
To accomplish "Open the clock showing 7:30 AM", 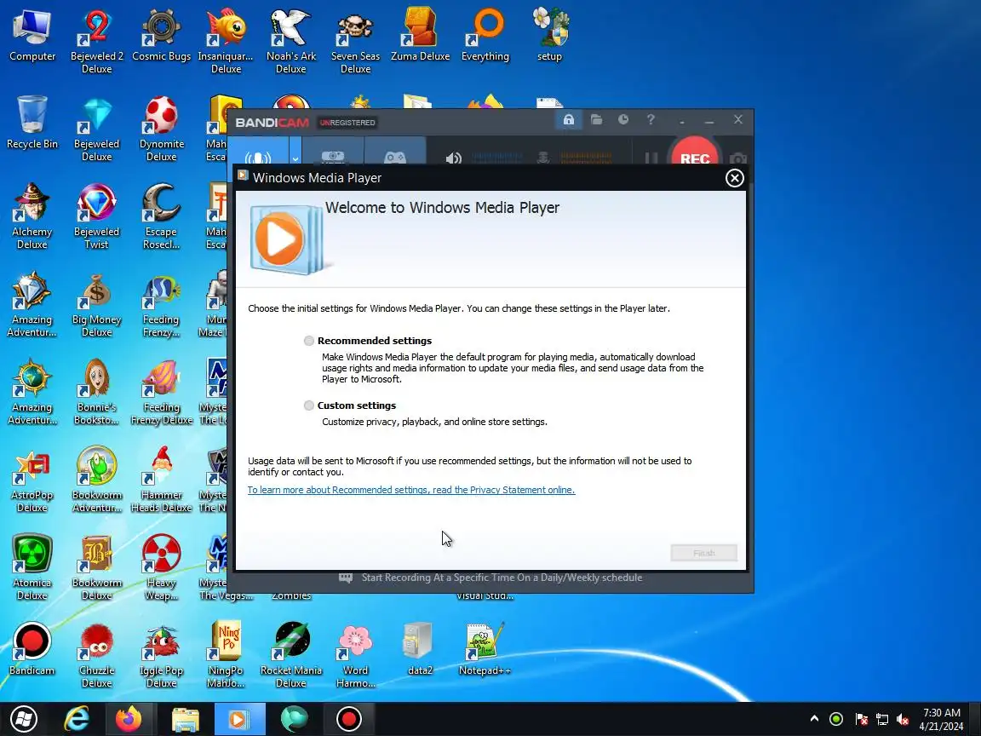I will (x=942, y=719).
